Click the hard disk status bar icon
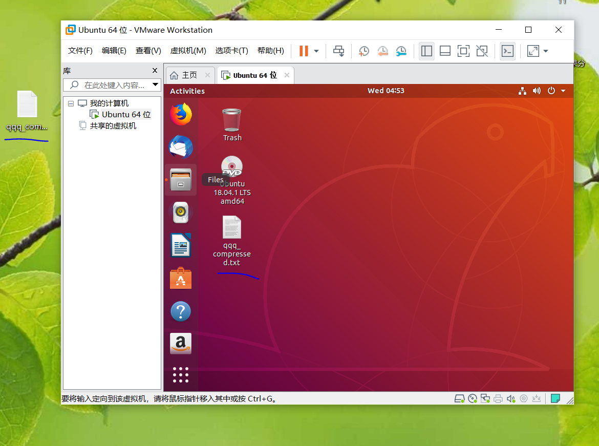 click(459, 398)
